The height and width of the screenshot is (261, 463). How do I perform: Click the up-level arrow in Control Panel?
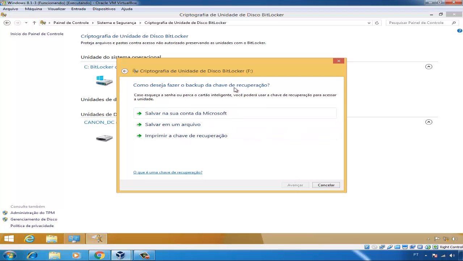(34, 23)
